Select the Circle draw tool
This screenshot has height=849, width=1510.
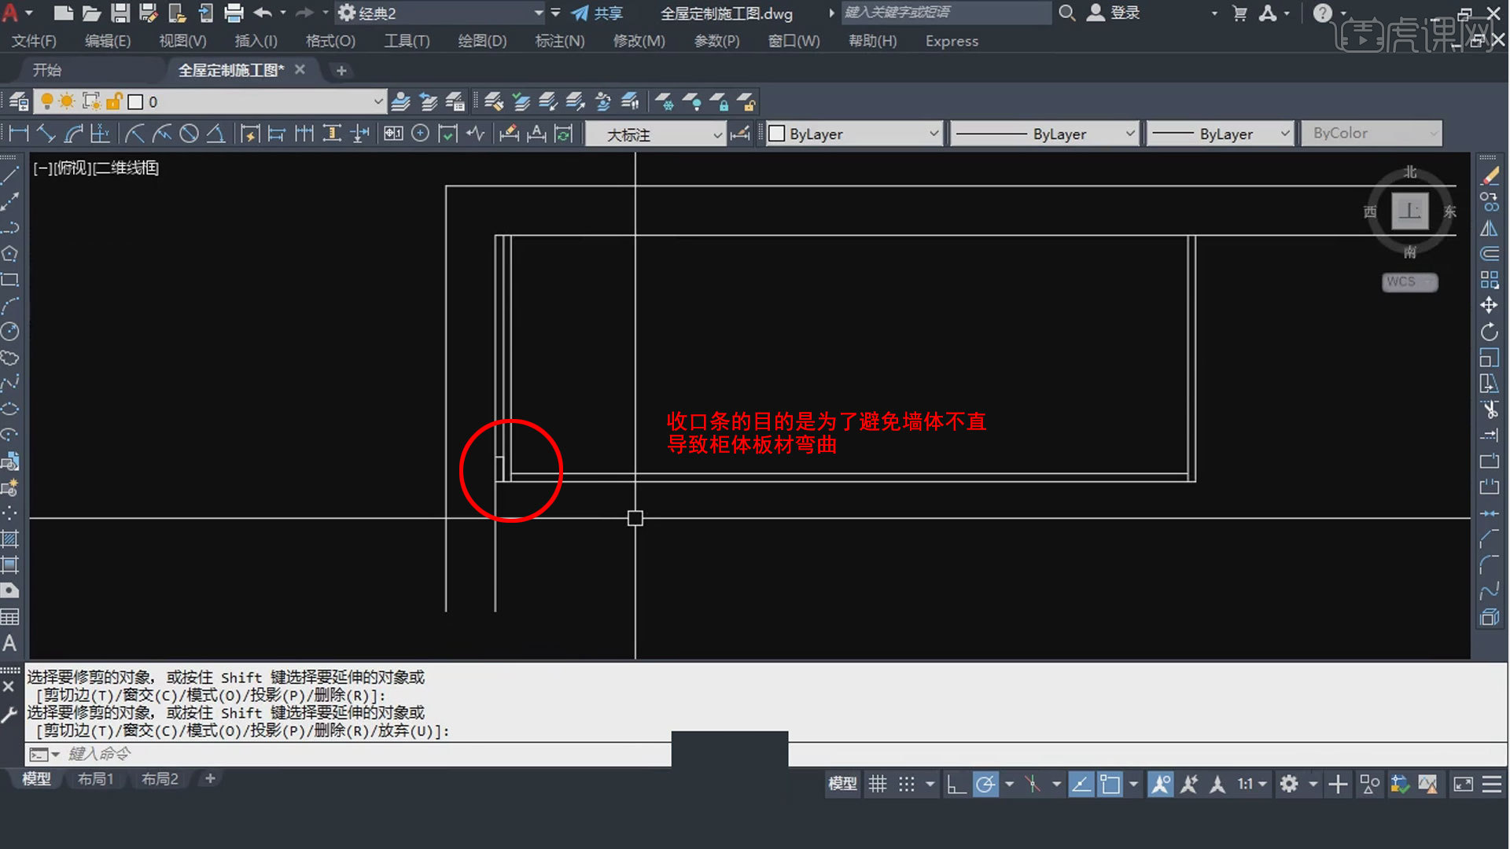(x=9, y=331)
